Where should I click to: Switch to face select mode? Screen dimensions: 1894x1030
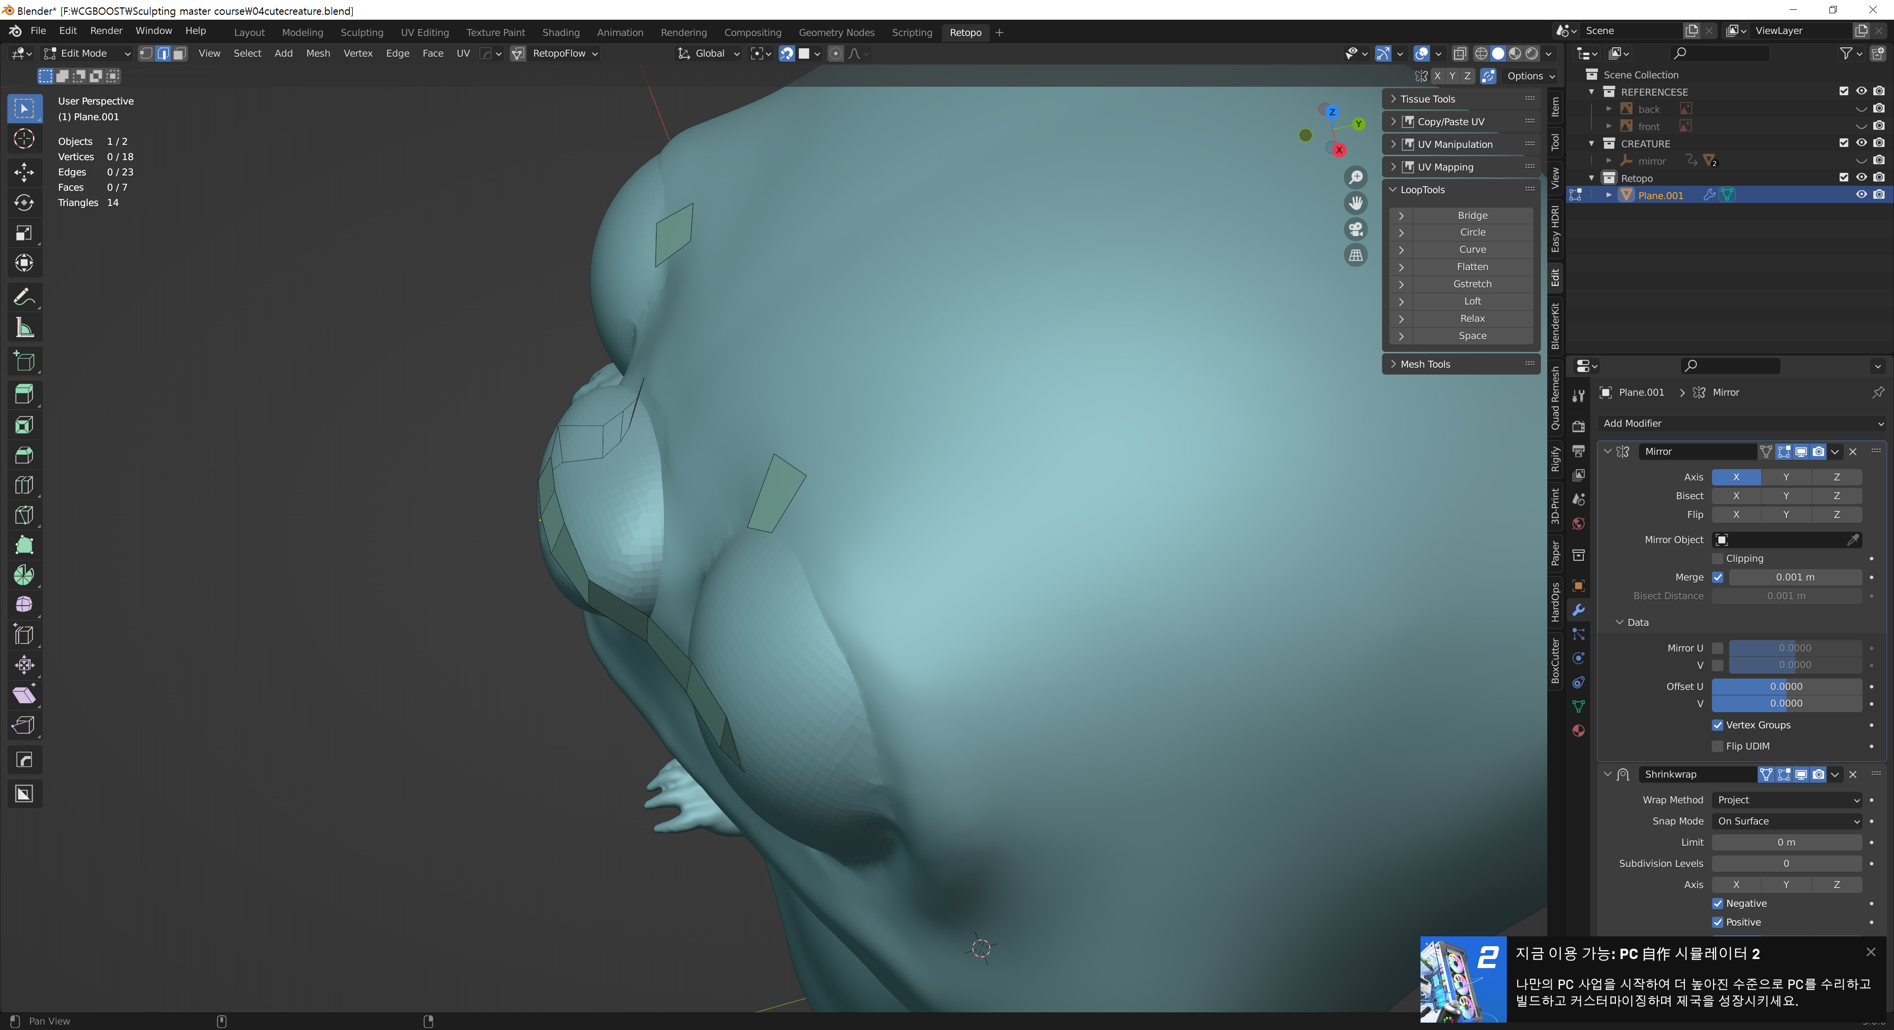(180, 54)
